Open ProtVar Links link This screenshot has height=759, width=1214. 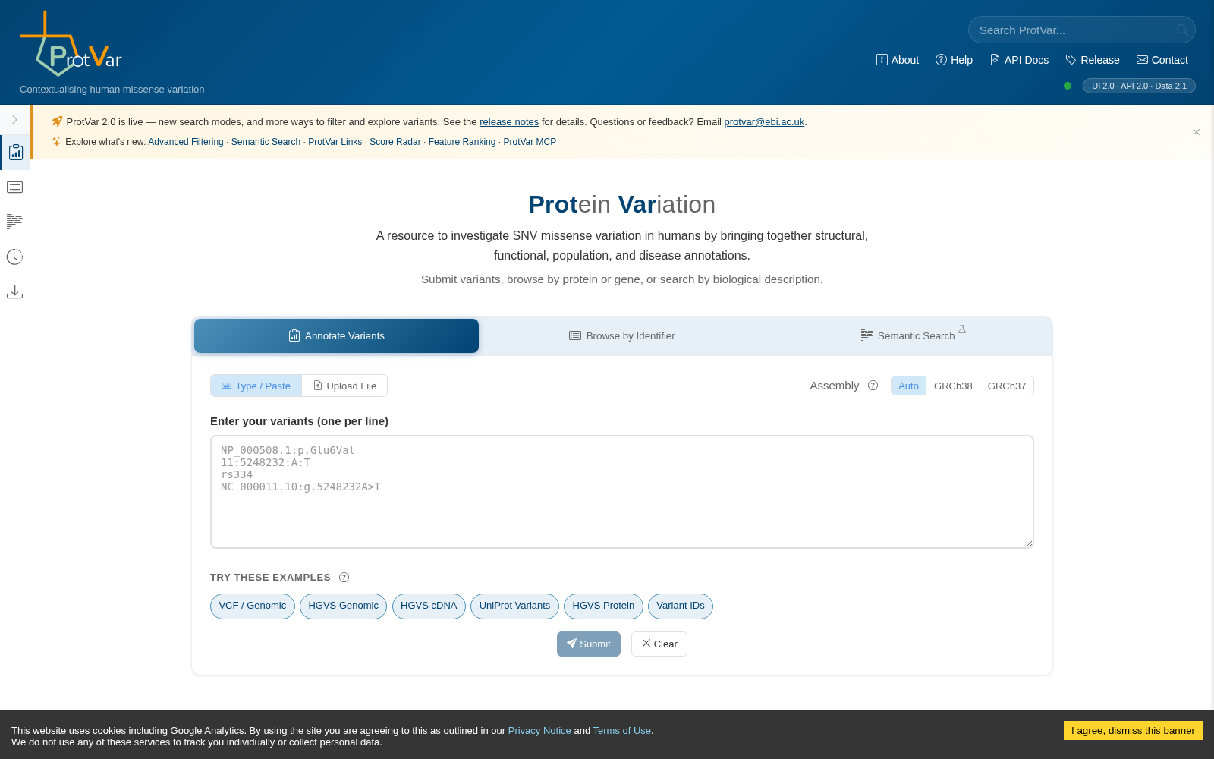(x=335, y=142)
